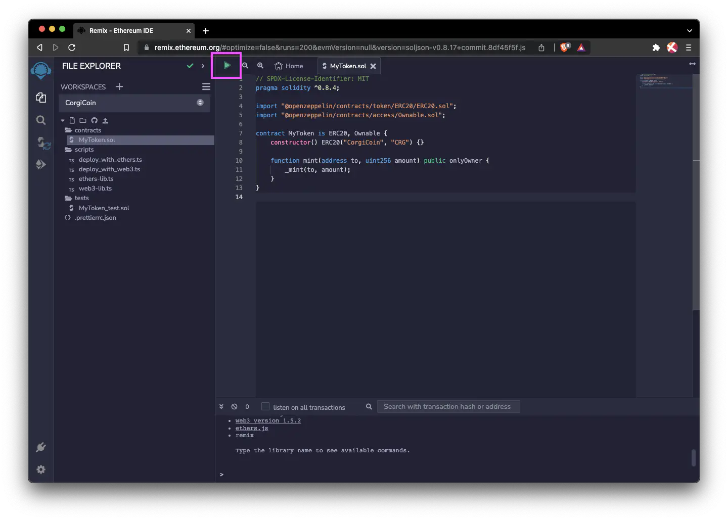Enable listen on all transactions checkbox

(x=265, y=406)
